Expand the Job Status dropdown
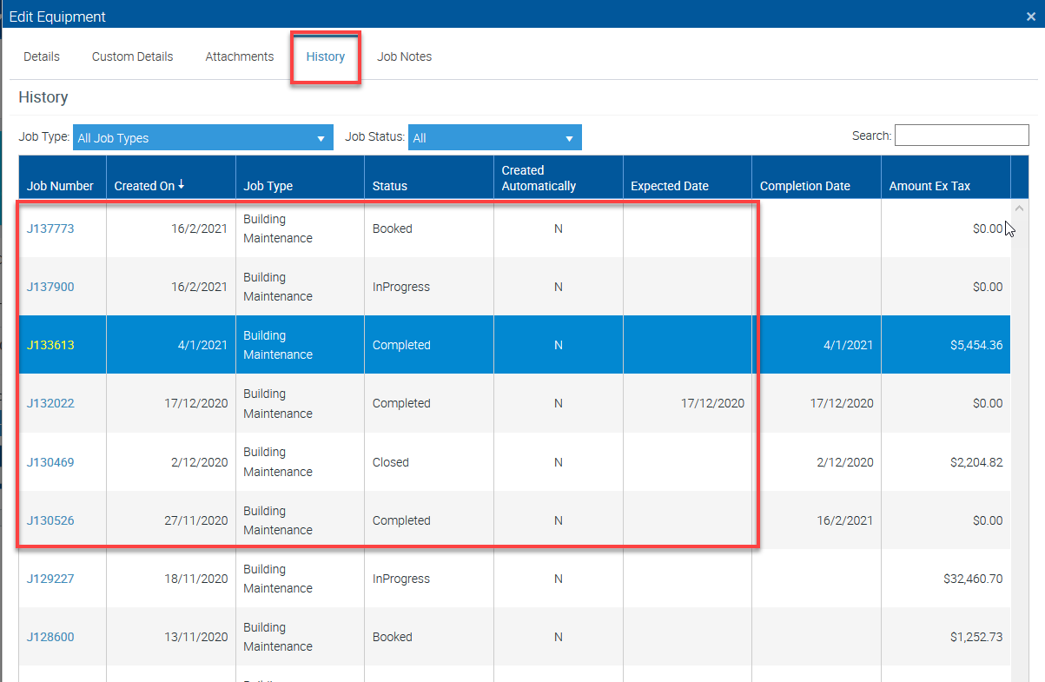 pos(494,138)
